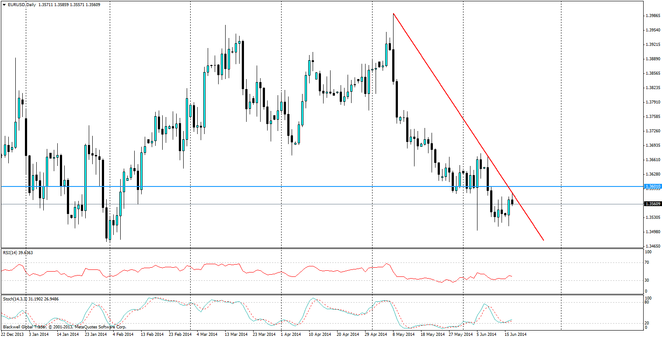Click the 4 Mar 2014 date label
662x338 pixels.
[x=207, y=335]
